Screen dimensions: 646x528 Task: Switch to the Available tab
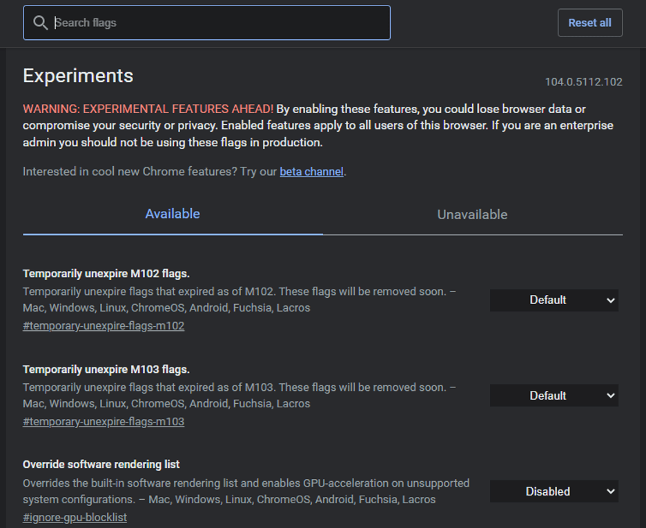(x=173, y=214)
